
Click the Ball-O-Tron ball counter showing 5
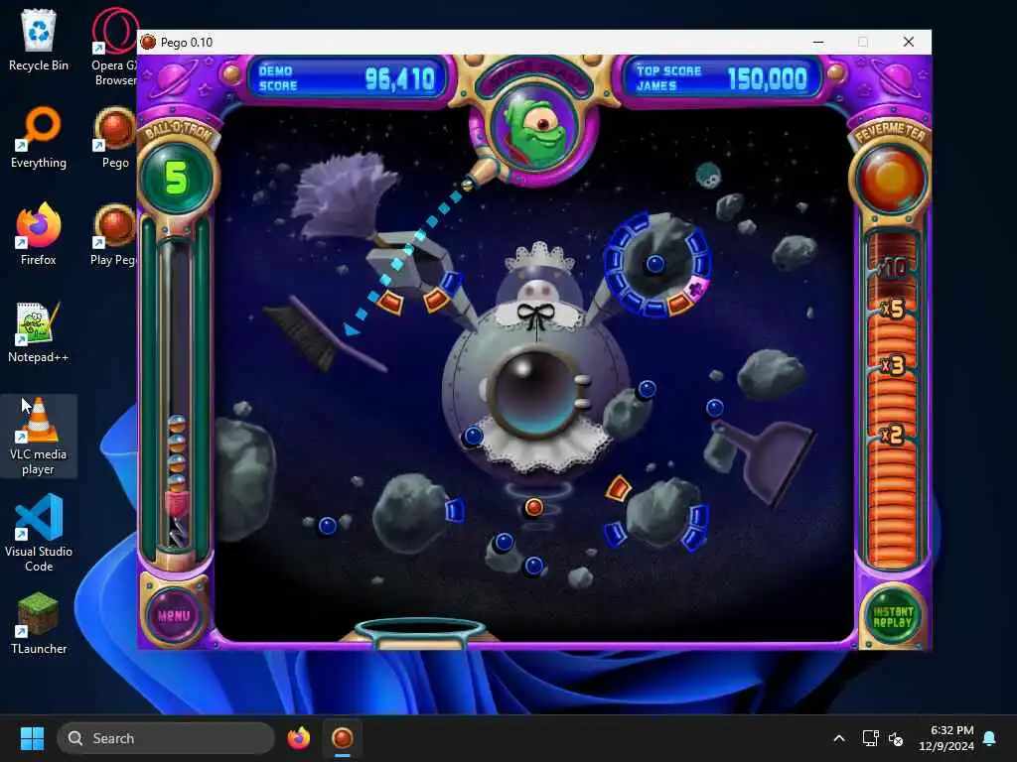click(x=177, y=178)
